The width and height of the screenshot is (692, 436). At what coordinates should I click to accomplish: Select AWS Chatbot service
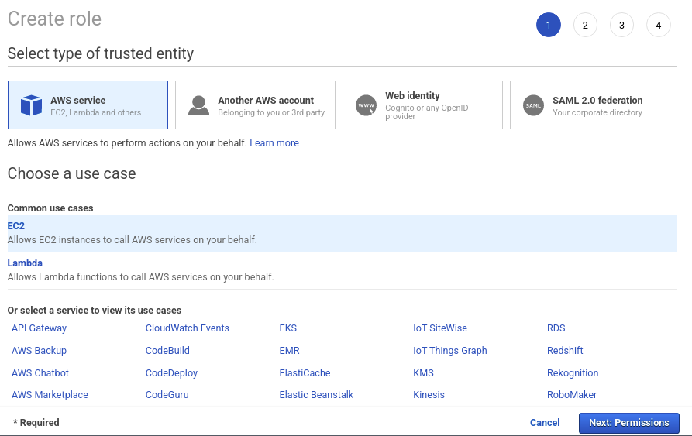click(x=40, y=373)
